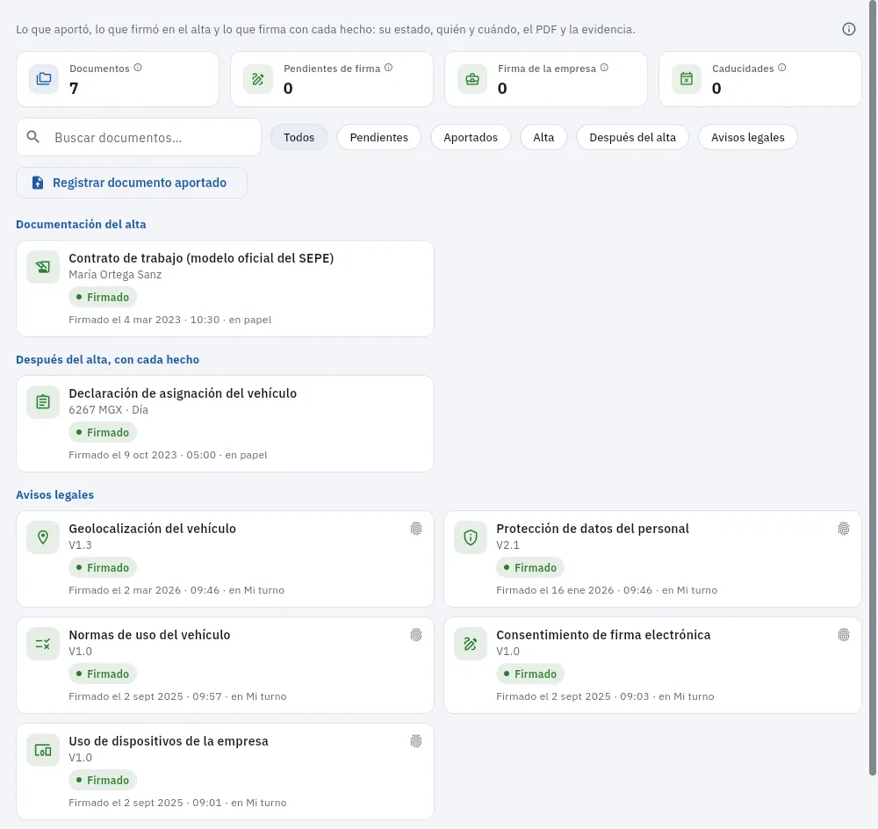Click "Firmado el 9 oct 2023 · 05:00 · en papel"
Screen dimensions: 878x829
168,456
